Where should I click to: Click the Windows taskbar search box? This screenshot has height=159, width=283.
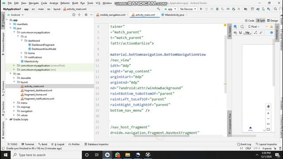[x=46, y=155]
